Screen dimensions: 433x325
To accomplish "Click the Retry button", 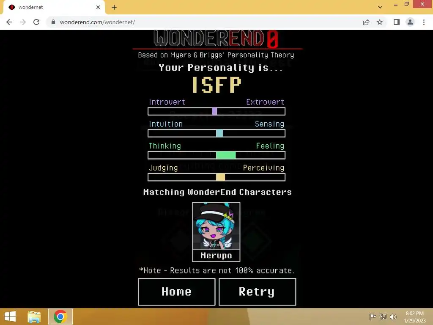I will (258, 292).
